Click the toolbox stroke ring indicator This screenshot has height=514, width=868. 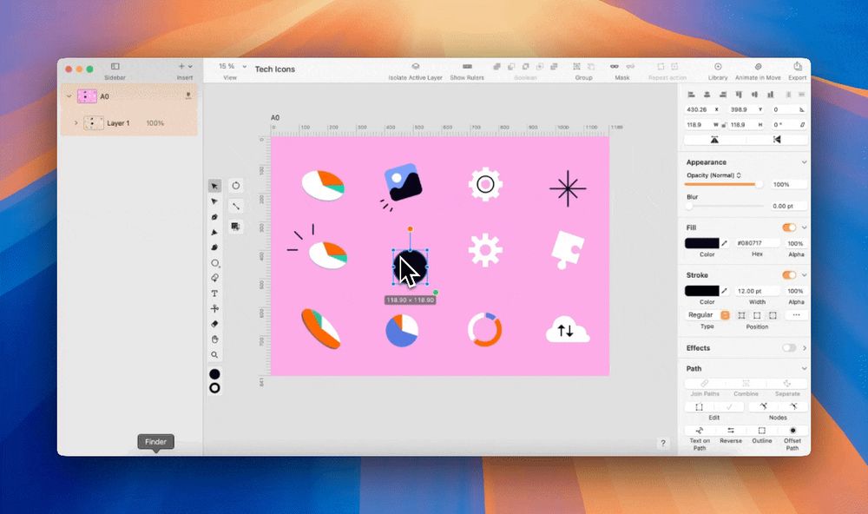point(214,388)
